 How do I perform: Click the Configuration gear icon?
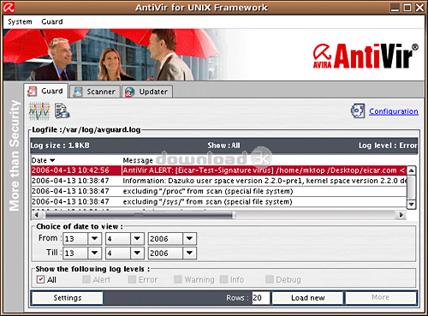pos(358,111)
